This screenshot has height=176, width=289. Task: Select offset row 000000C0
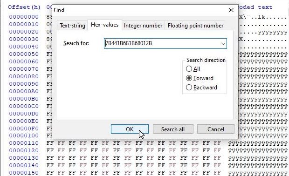tap(24, 106)
